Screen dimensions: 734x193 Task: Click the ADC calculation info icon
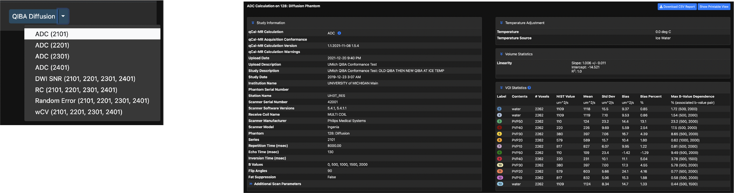339,33
